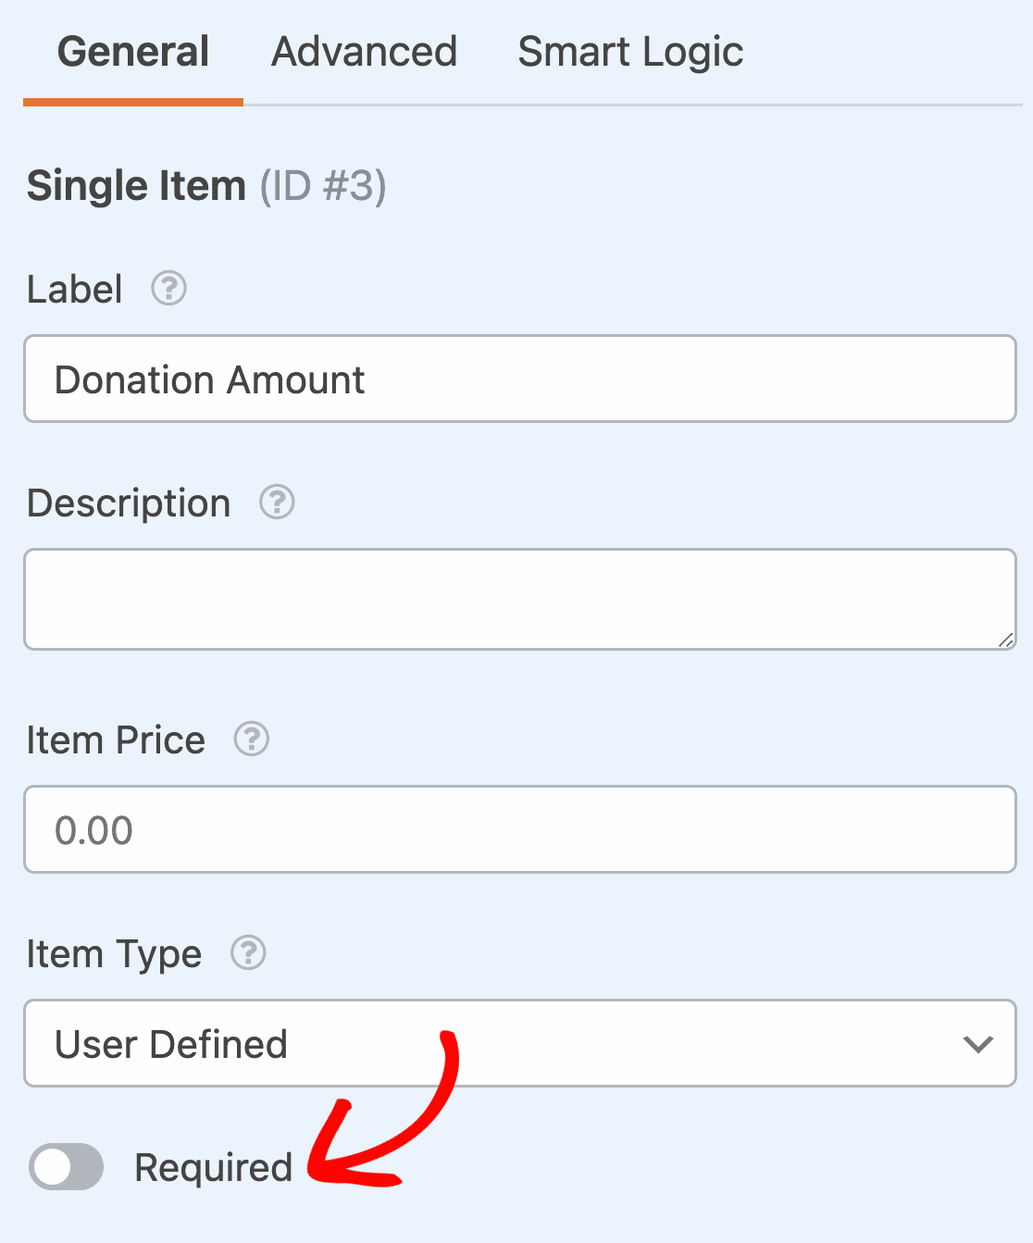The image size is (1033, 1243).
Task: Click the Single Item heading
Action: (136, 186)
